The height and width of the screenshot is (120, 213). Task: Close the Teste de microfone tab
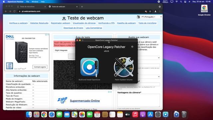(45, 7)
